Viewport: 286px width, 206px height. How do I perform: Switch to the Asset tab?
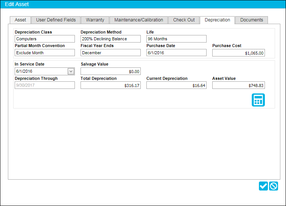pyautogui.click(x=20, y=20)
